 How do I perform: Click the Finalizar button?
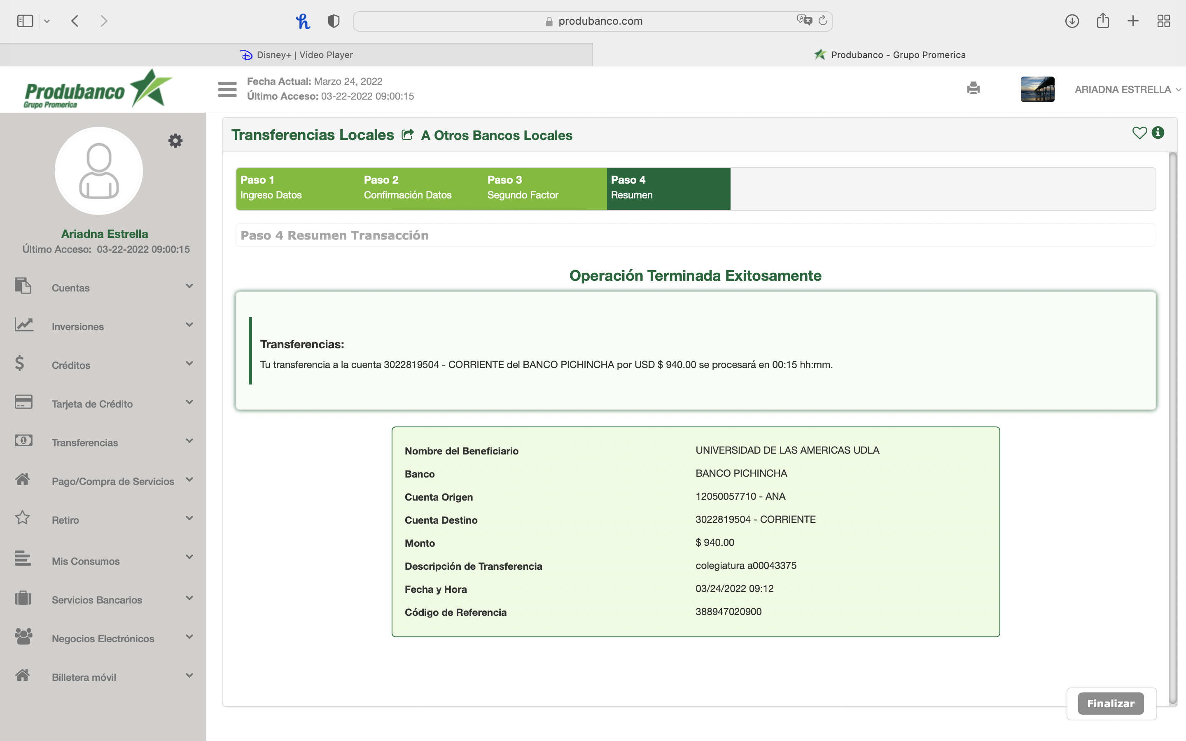tap(1110, 703)
